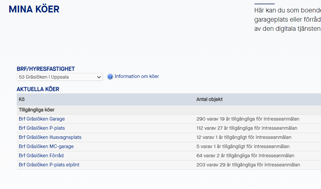
Task: Click the AKTUELLA KÖER section heading
Action: coord(38,89)
